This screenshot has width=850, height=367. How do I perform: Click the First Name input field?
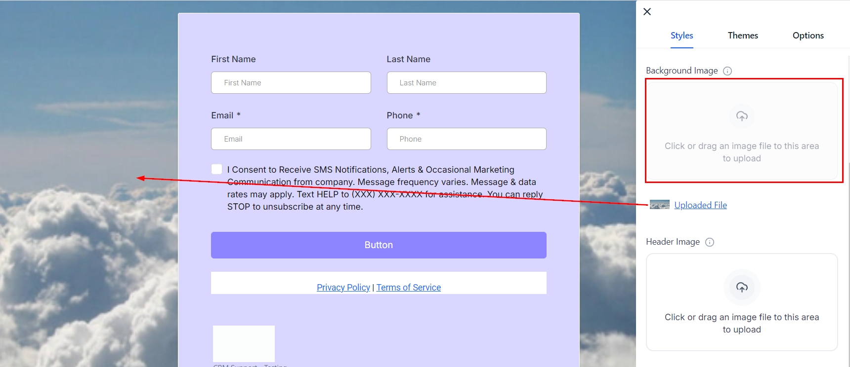pyautogui.click(x=291, y=83)
